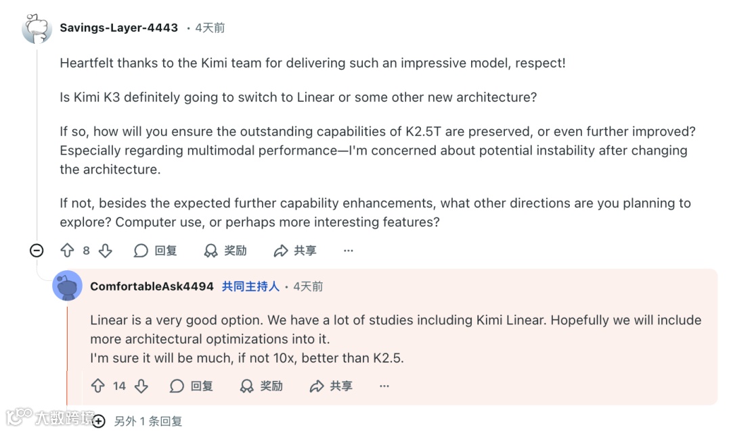Viewport: 731px width, 431px height.
Task: Open the ComfortableAsk4494 user profile
Action: (x=152, y=286)
